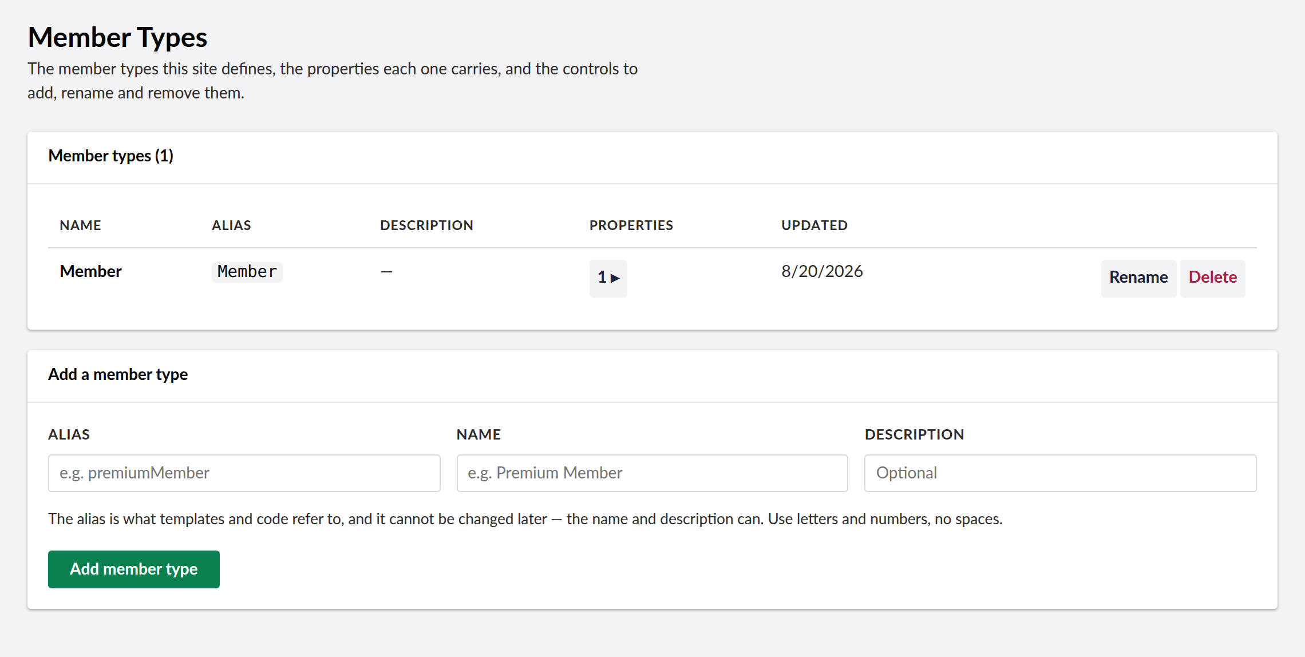Image resolution: width=1305 pixels, height=657 pixels.
Task: Click the dash in Member description cell
Action: 386,272
